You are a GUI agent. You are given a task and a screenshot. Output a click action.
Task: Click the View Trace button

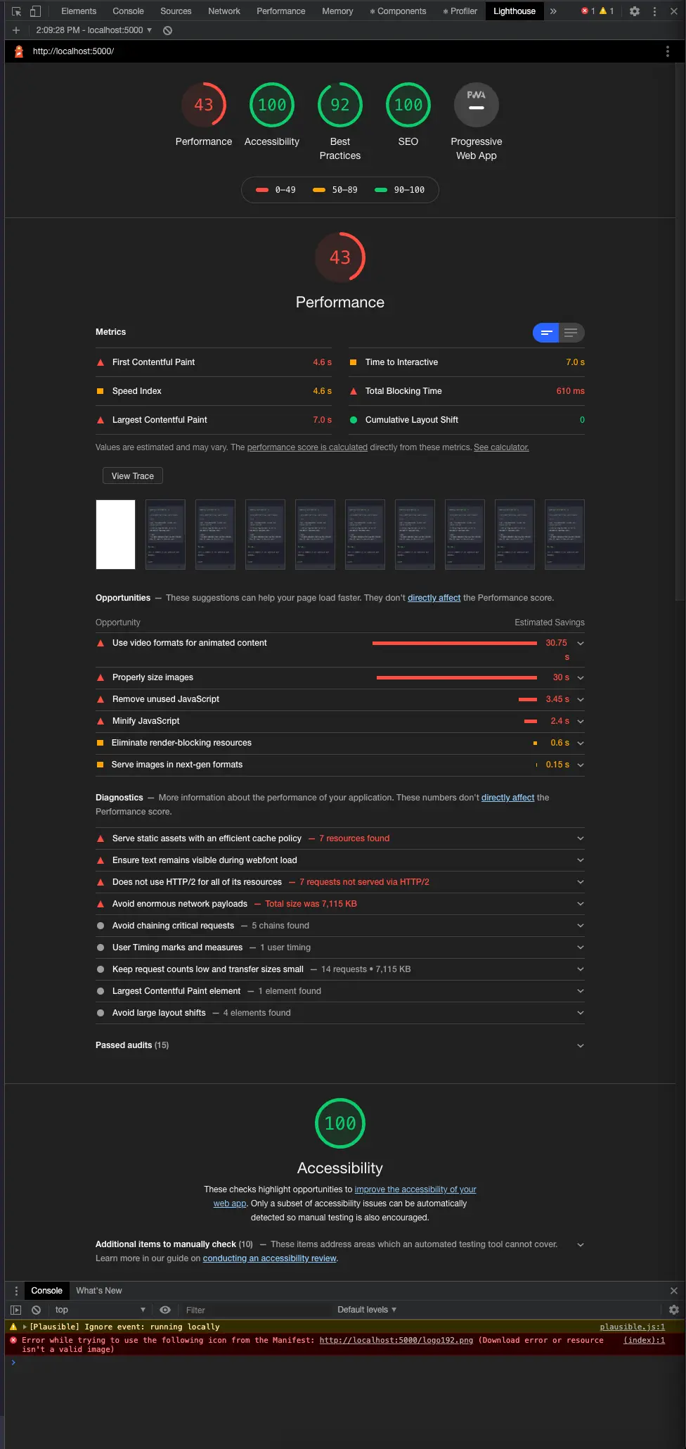pyautogui.click(x=133, y=476)
